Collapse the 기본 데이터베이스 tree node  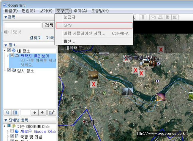(5, 126)
